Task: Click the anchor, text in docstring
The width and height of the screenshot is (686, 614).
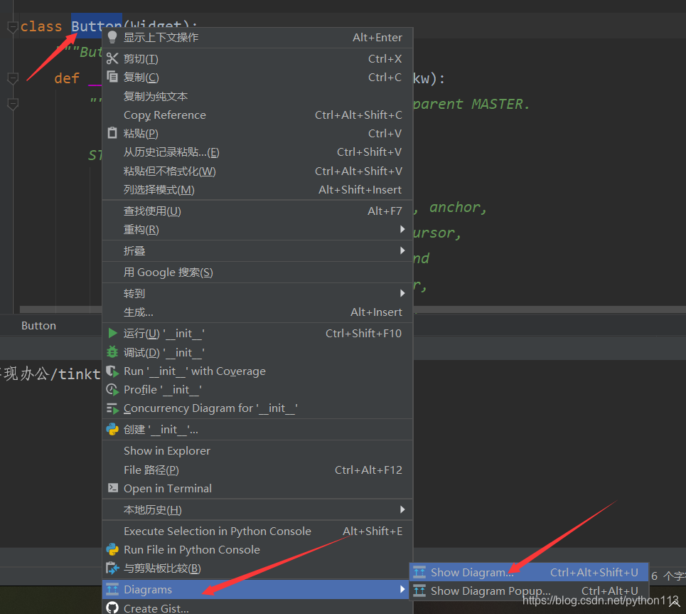Action: point(458,207)
